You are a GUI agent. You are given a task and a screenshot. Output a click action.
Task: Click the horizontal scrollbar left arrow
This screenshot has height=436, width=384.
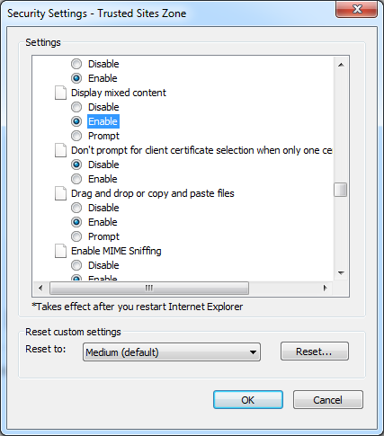tap(40, 289)
